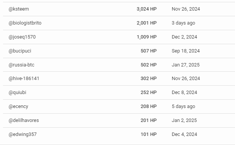The image size is (235, 145).
Task: Select the 507 HP delegation value
Action: coord(149,51)
